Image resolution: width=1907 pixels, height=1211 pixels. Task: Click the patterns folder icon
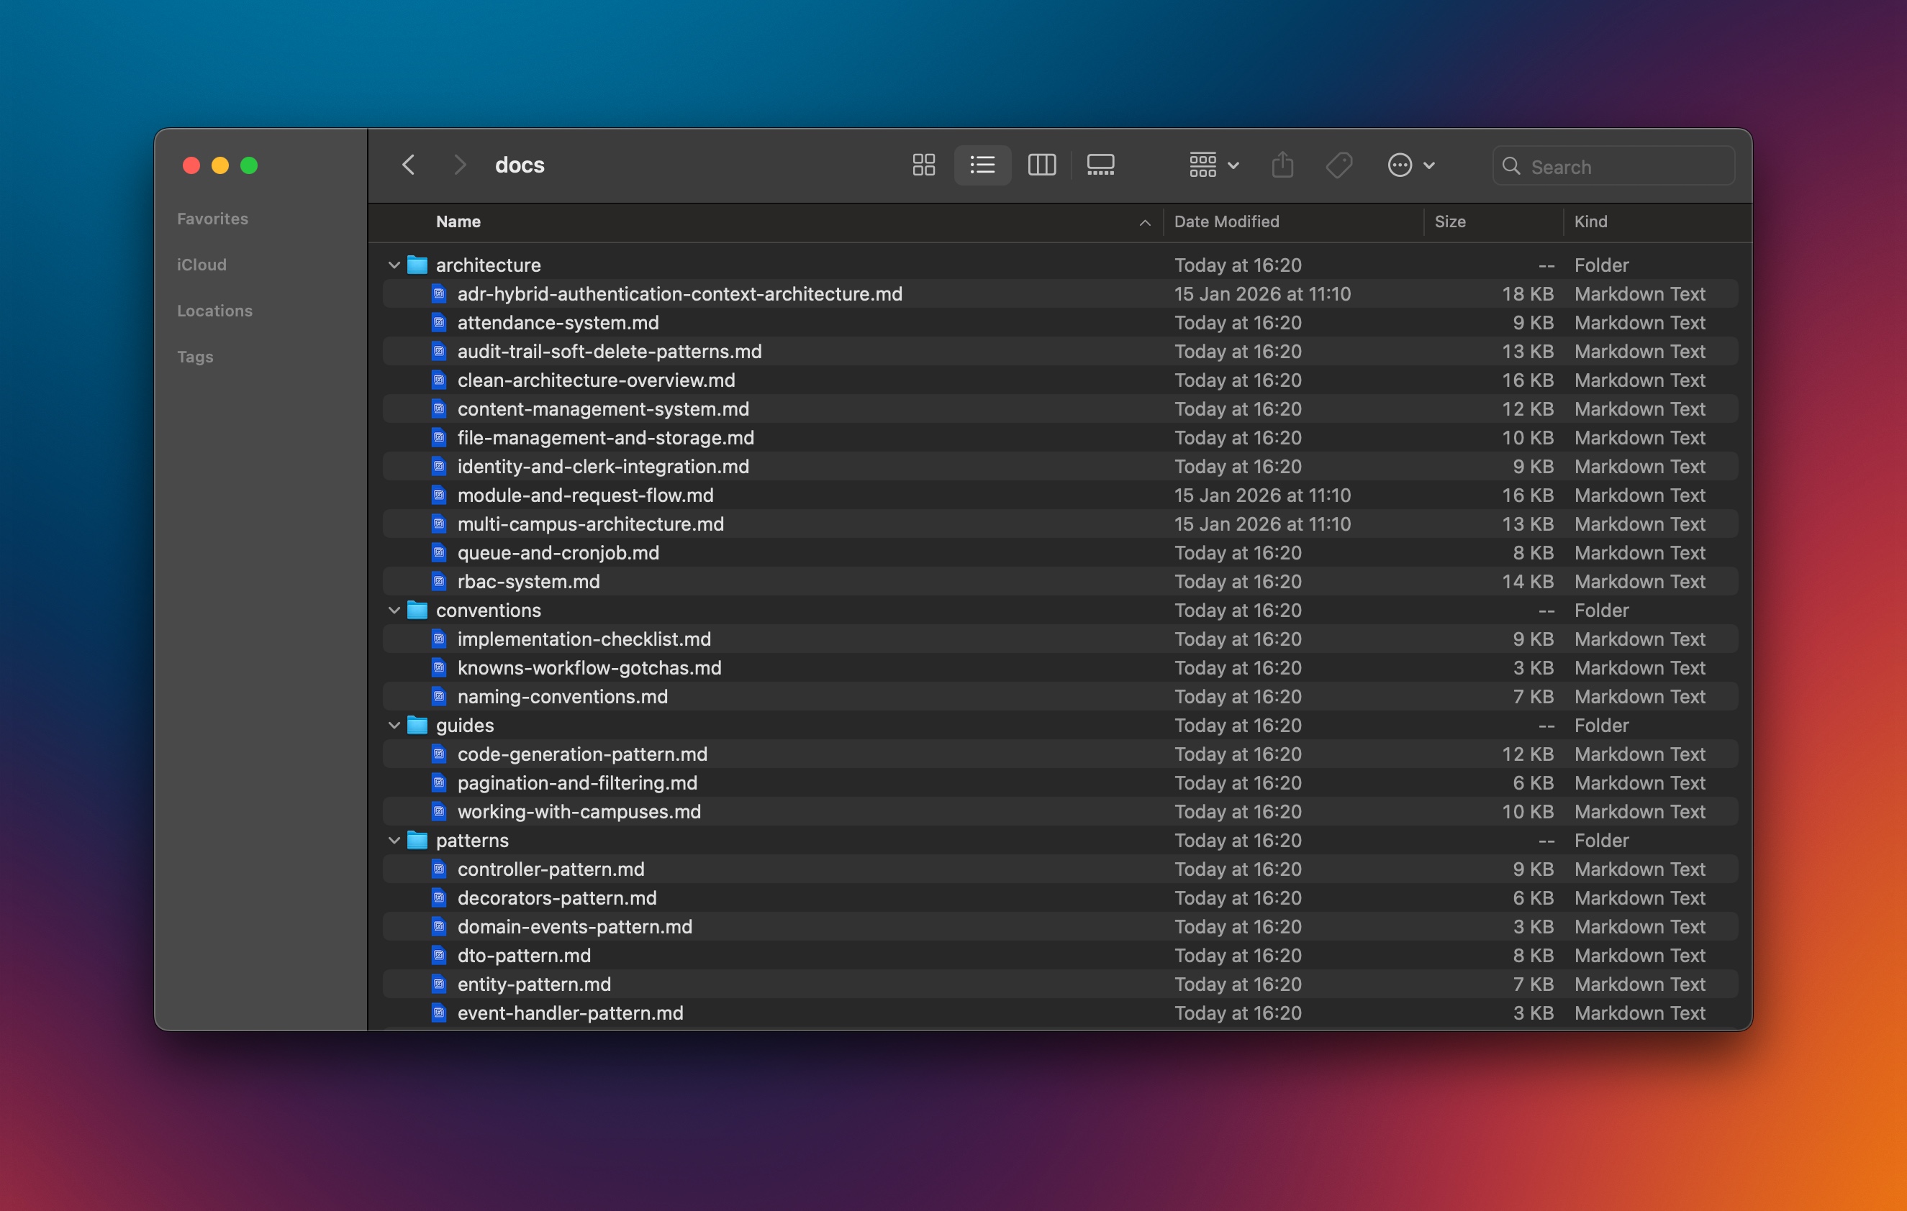click(x=417, y=841)
